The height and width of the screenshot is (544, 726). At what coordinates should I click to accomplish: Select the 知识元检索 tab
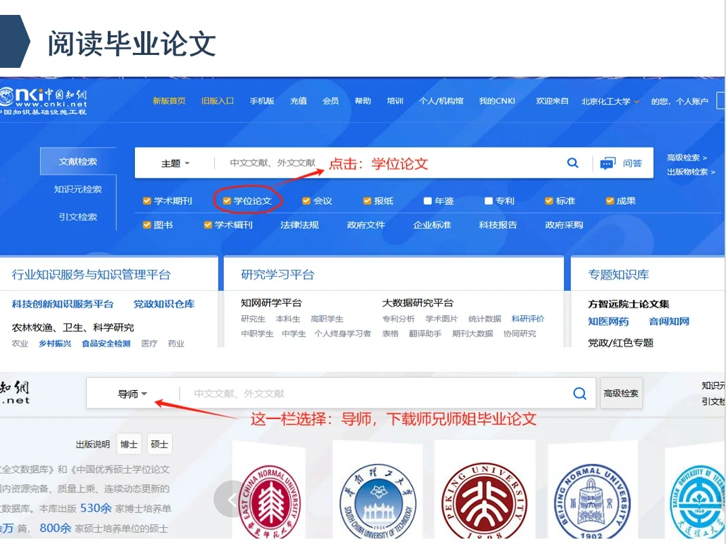[x=78, y=189]
